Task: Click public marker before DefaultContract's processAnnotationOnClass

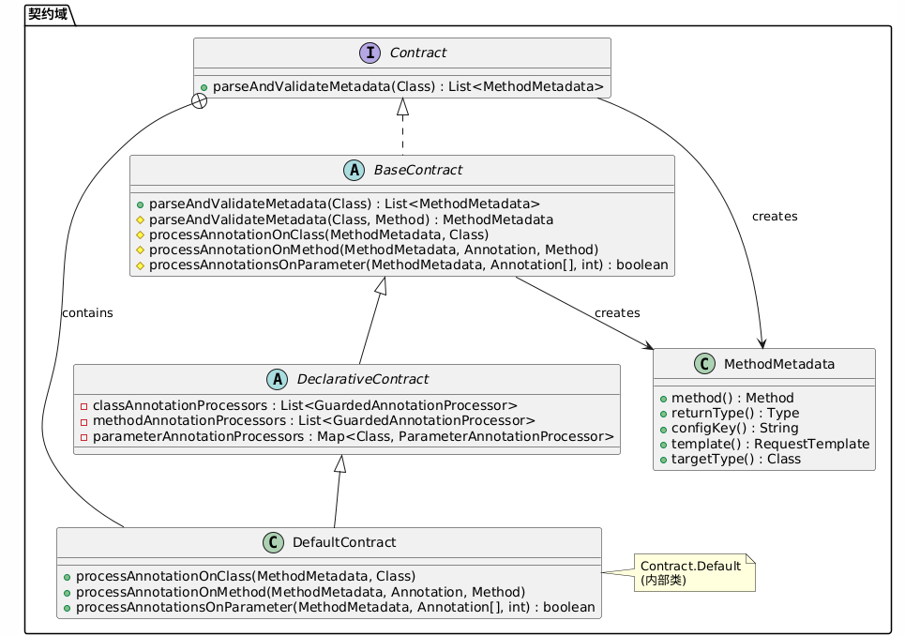Action: [67, 577]
